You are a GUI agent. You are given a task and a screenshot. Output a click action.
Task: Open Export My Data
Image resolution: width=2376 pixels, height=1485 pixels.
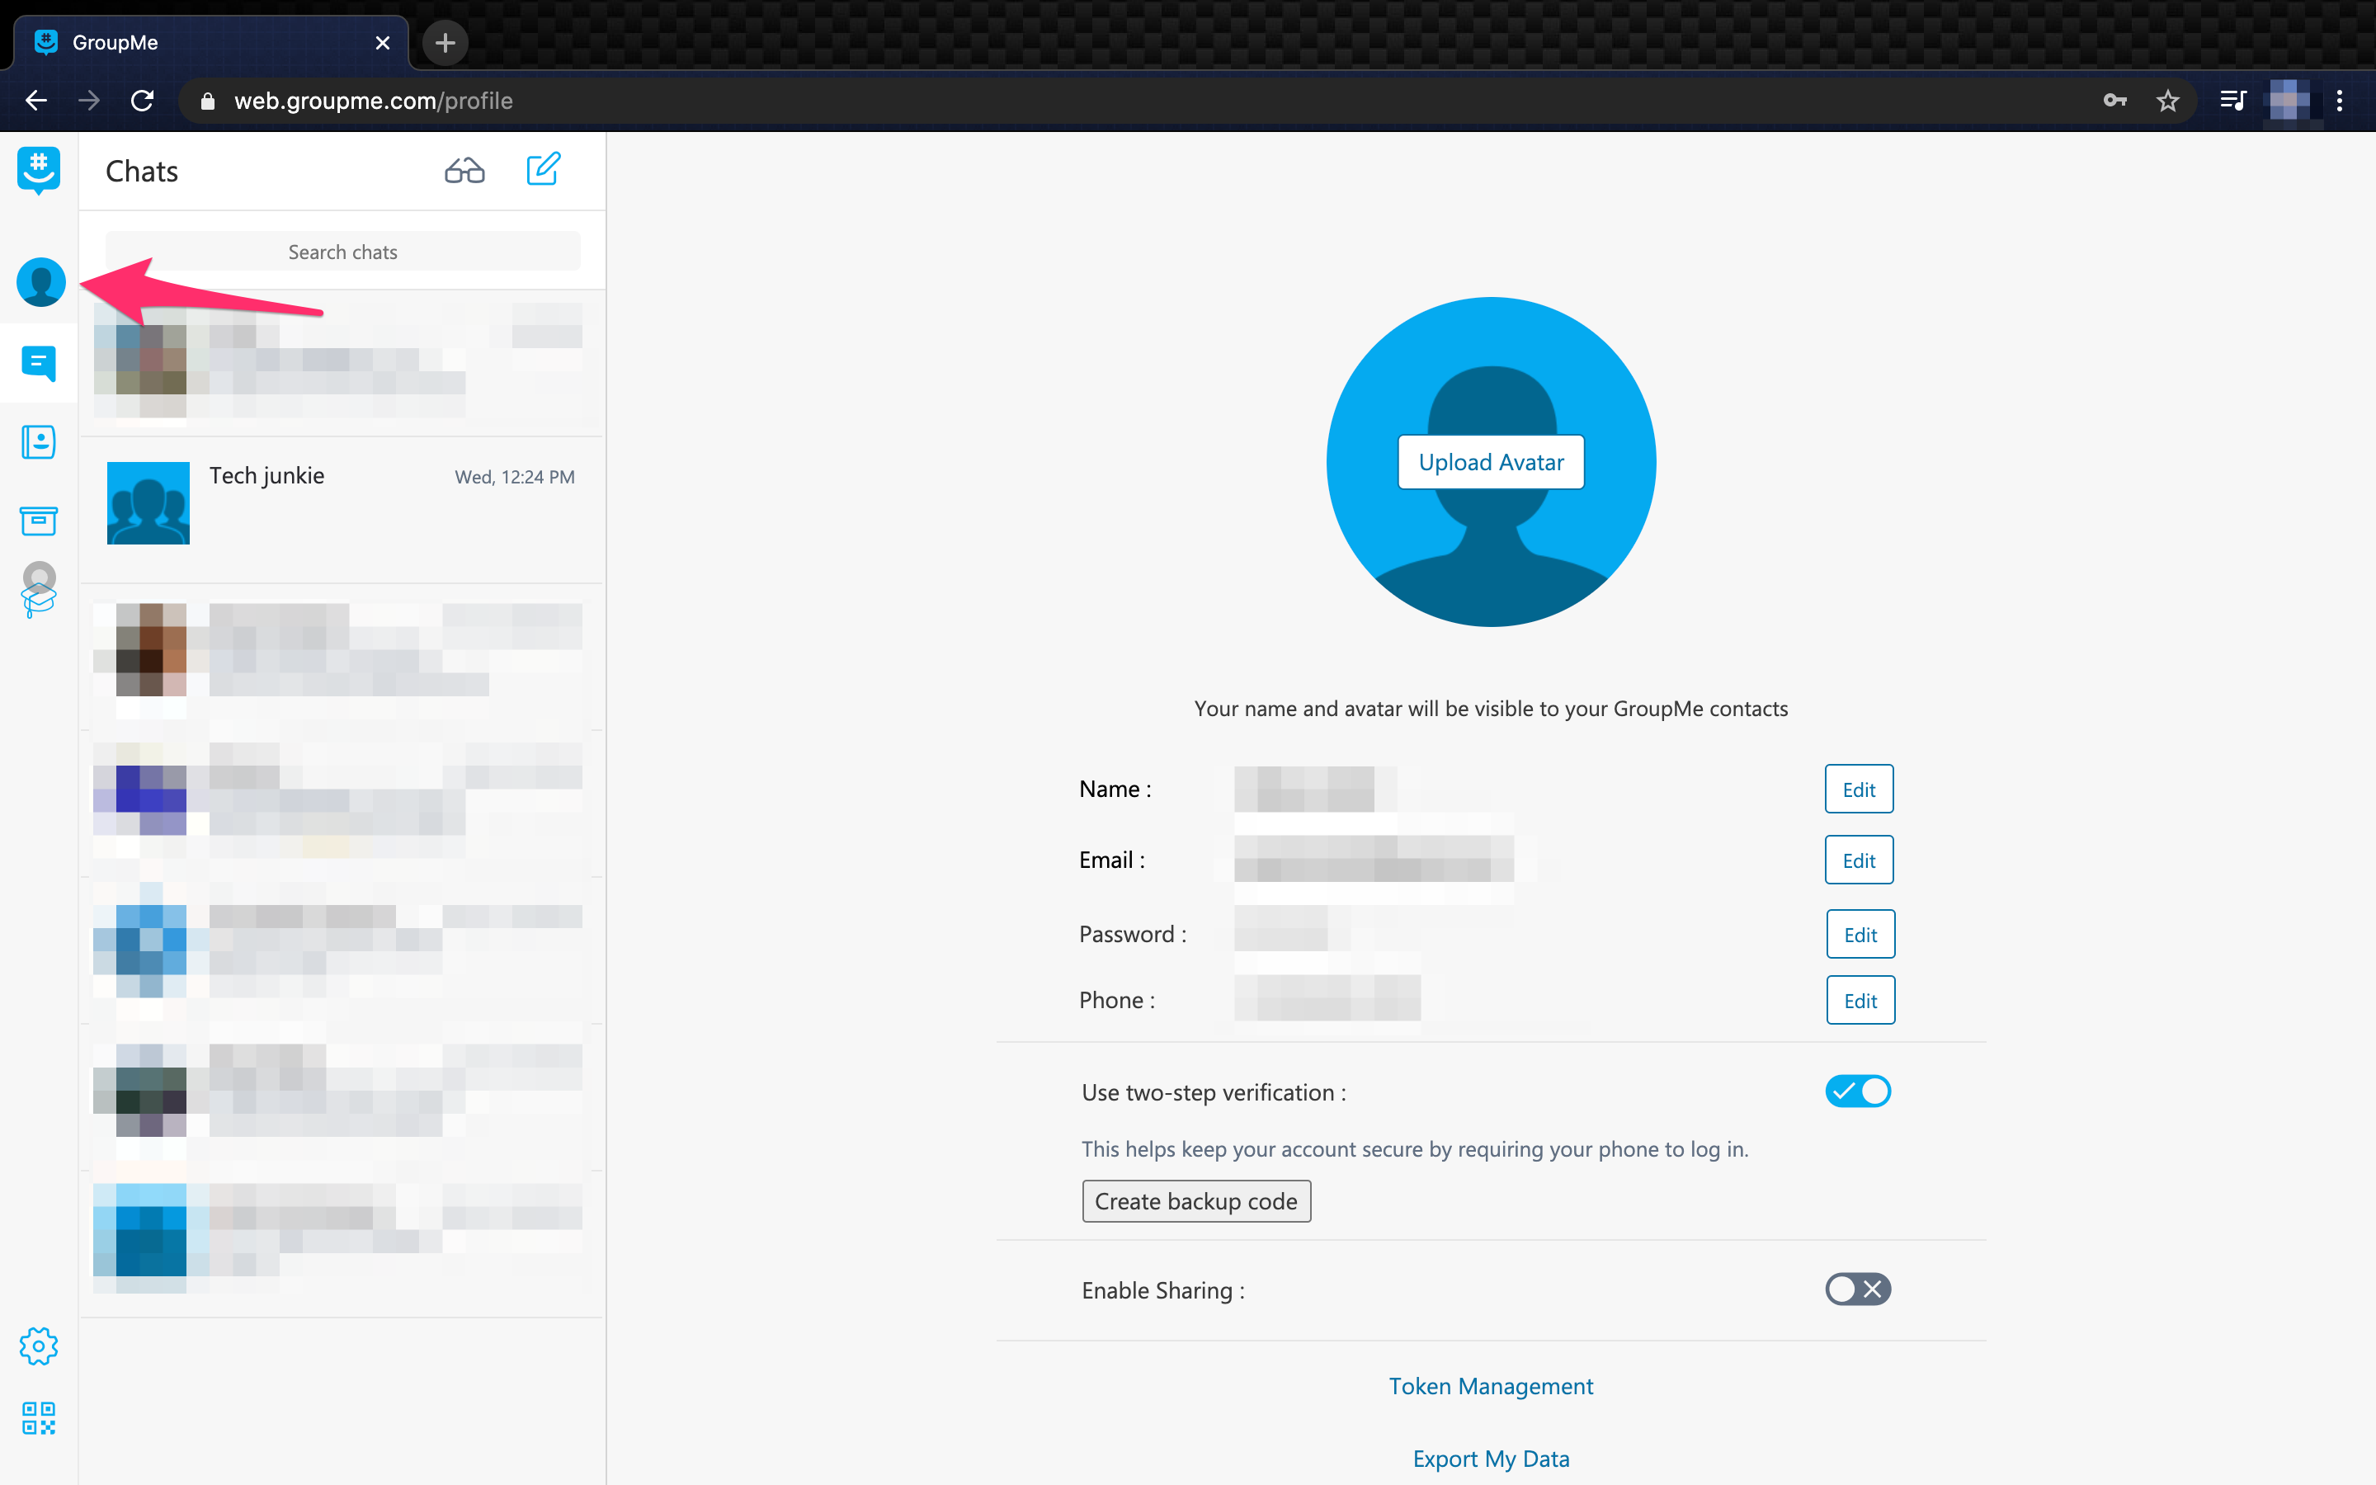click(x=1491, y=1459)
